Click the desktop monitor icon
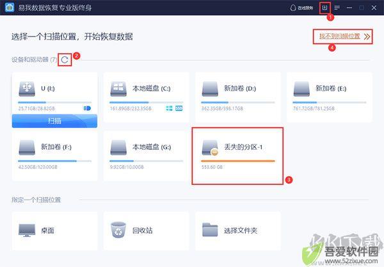384x267 pixels. (27, 231)
